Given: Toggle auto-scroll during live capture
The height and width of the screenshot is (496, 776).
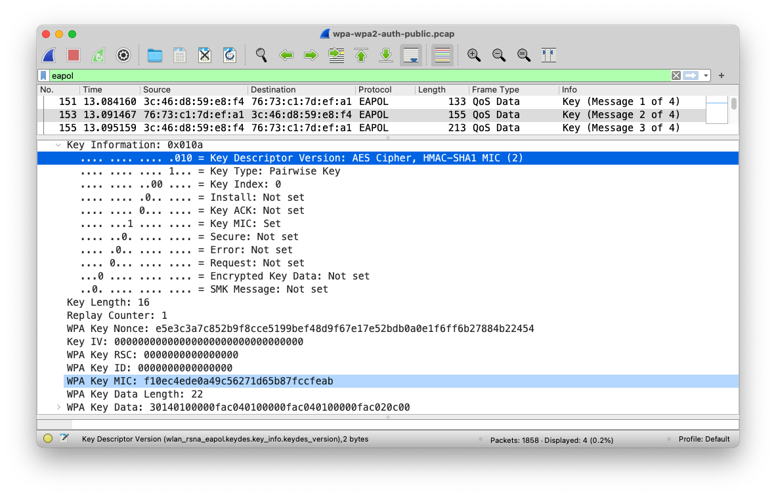Looking at the screenshot, I should [x=411, y=56].
